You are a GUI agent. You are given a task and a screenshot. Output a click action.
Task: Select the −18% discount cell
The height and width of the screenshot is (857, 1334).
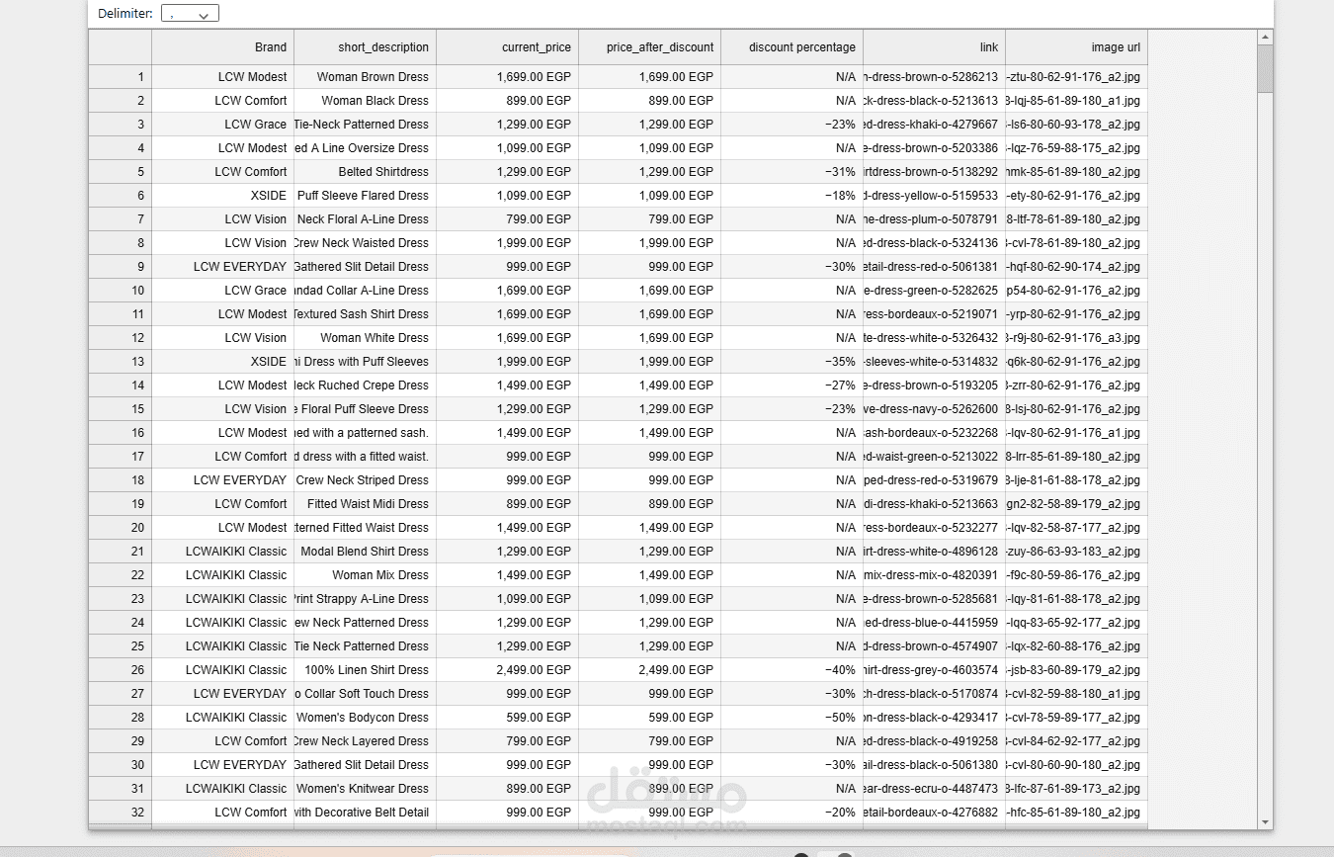[792, 196]
